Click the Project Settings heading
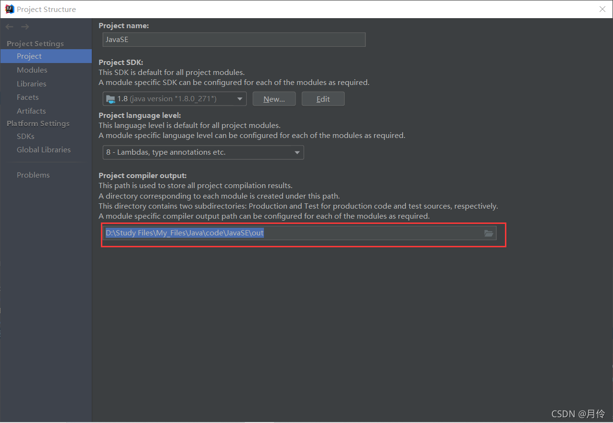The image size is (613, 423). [35, 43]
